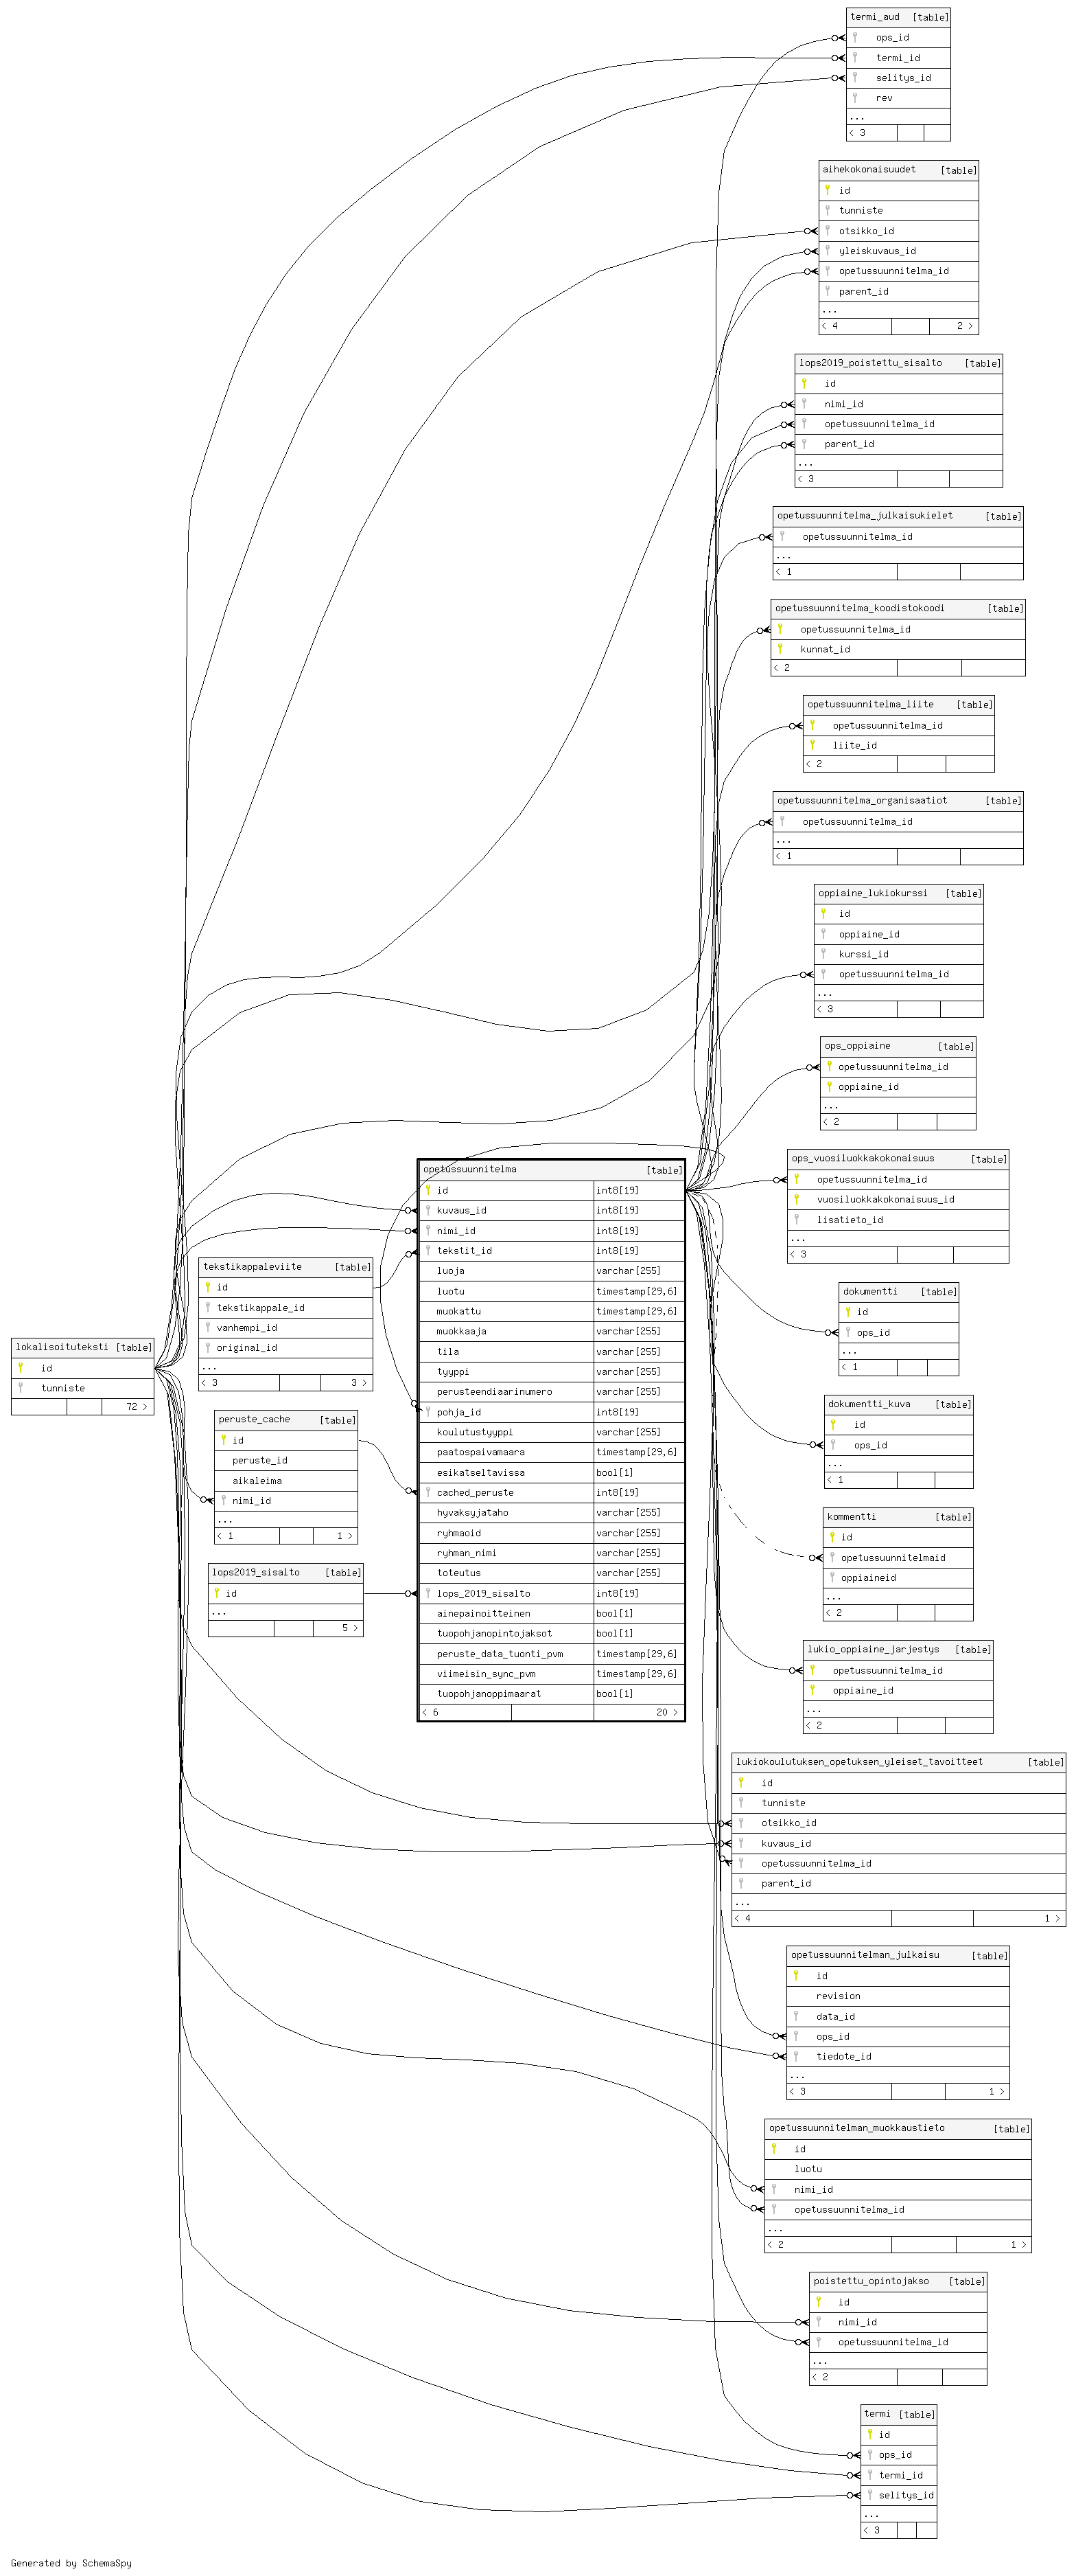The height and width of the screenshot is (2576, 1076).
Task: Click primary key icon beside id in tekstikappaleviite
Action: pos(208,1287)
